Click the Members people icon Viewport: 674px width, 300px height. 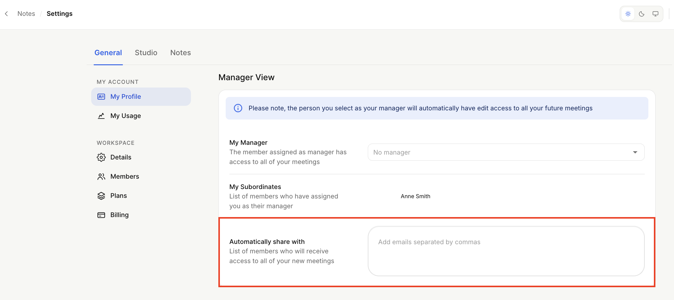101,177
